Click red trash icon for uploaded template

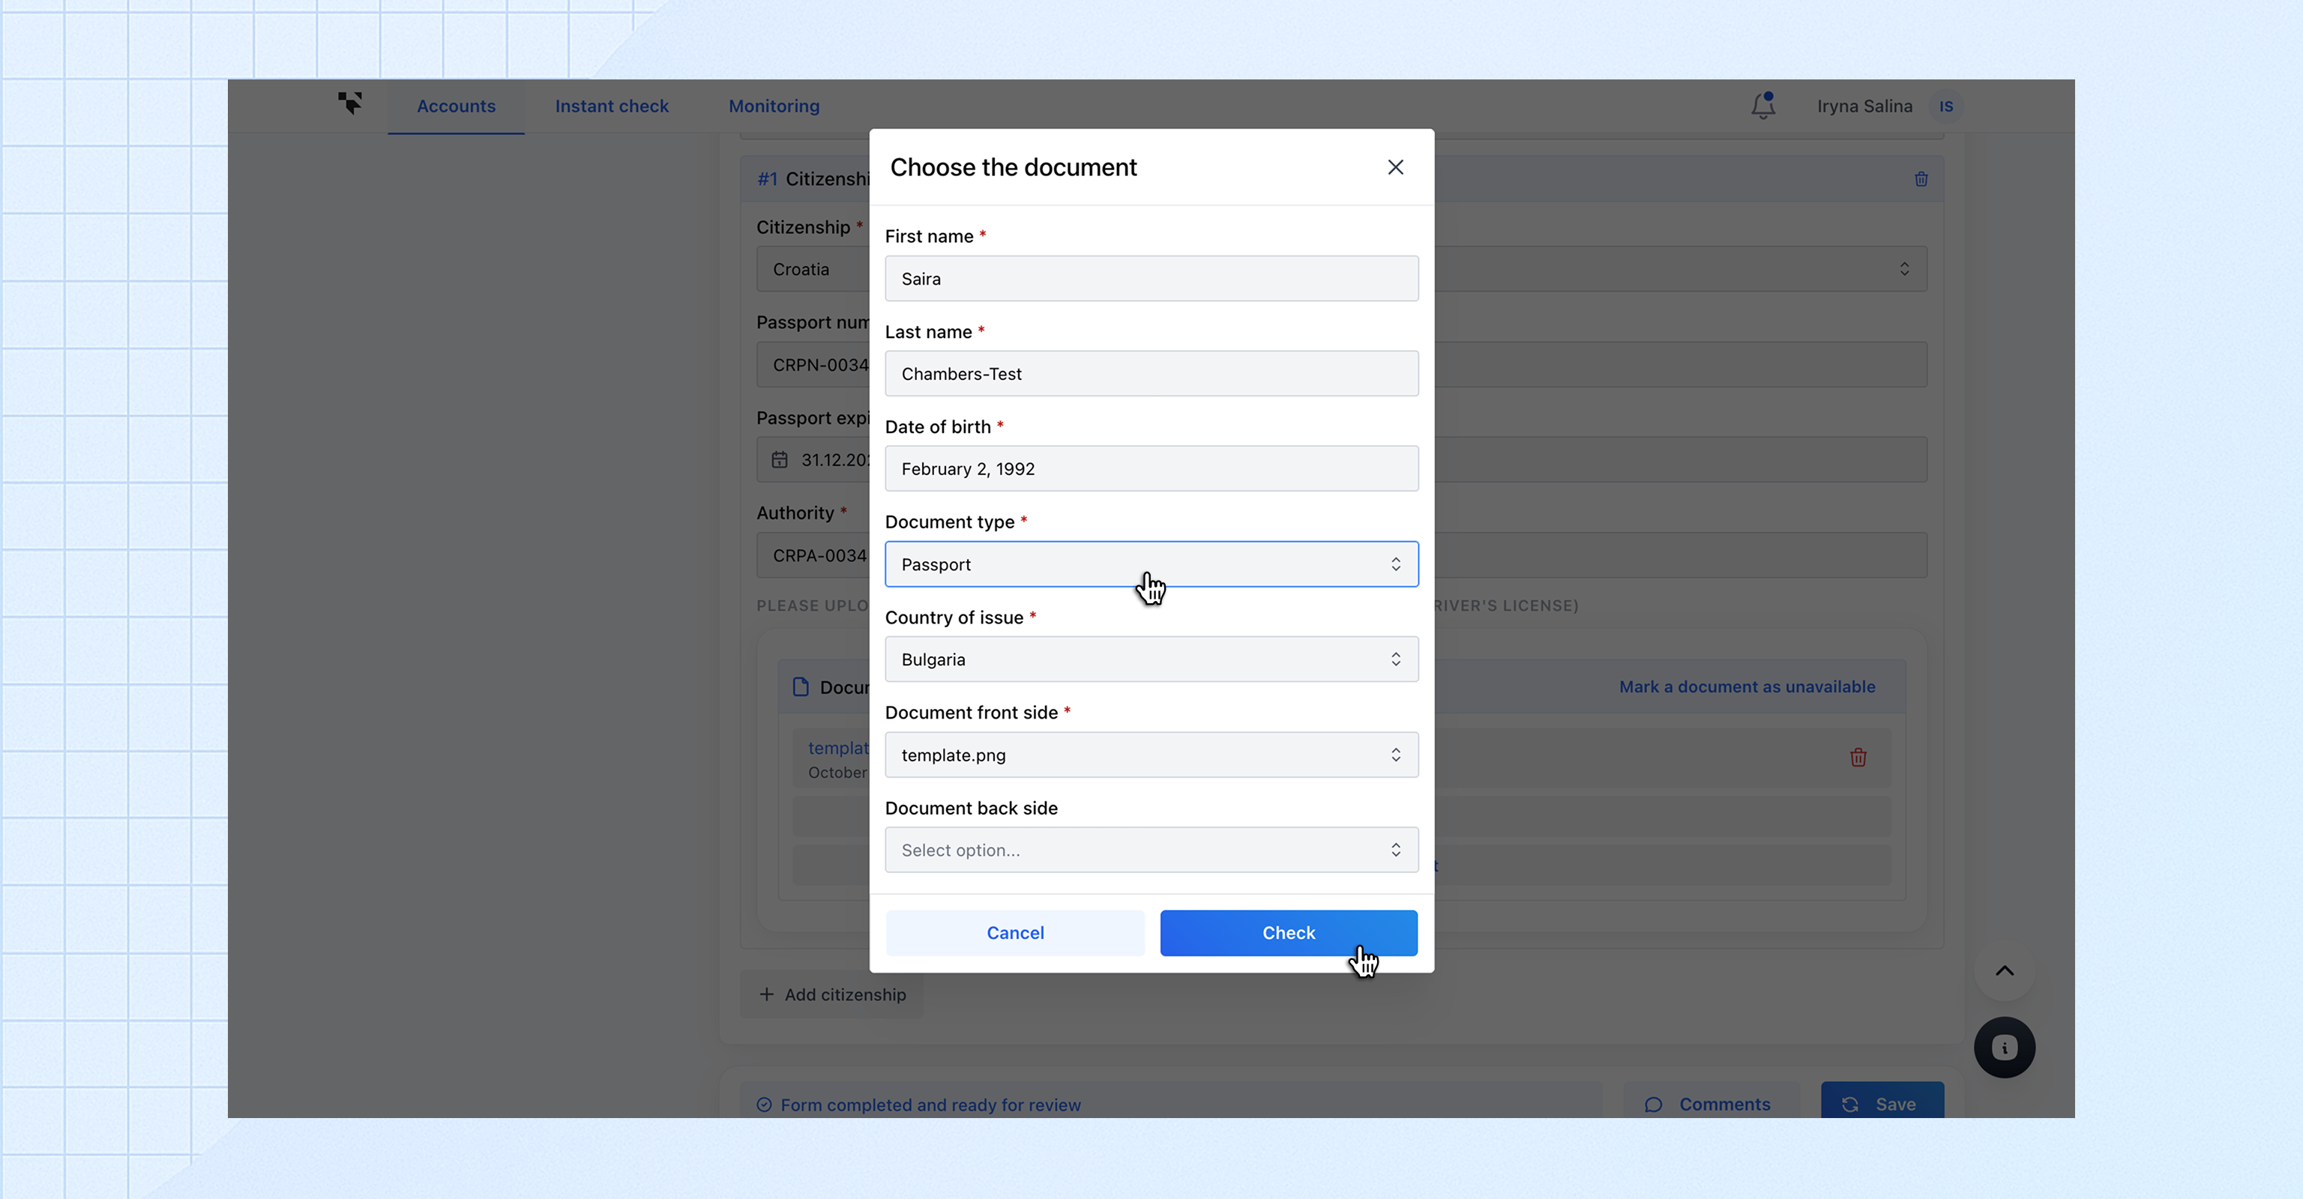pyautogui.click(x=1858, y=758)
